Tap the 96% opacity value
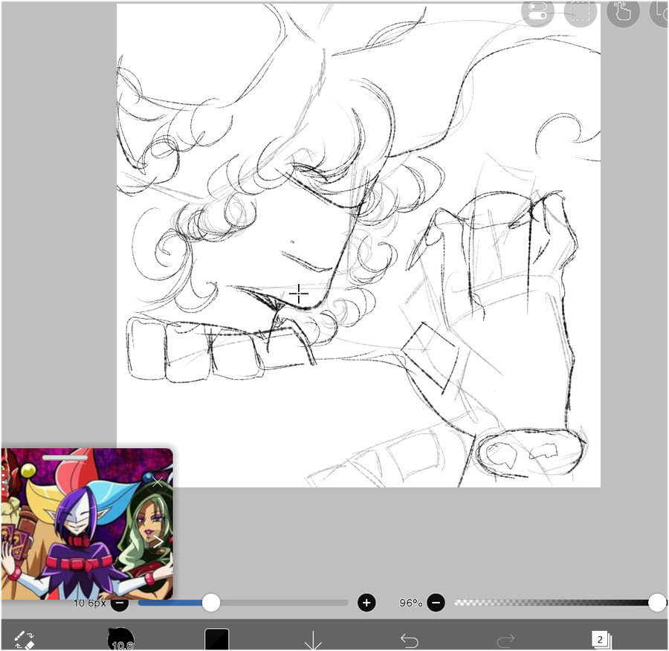Image resolution: width=669 pixels, height=651 pixels. click(x=410, y=603)
